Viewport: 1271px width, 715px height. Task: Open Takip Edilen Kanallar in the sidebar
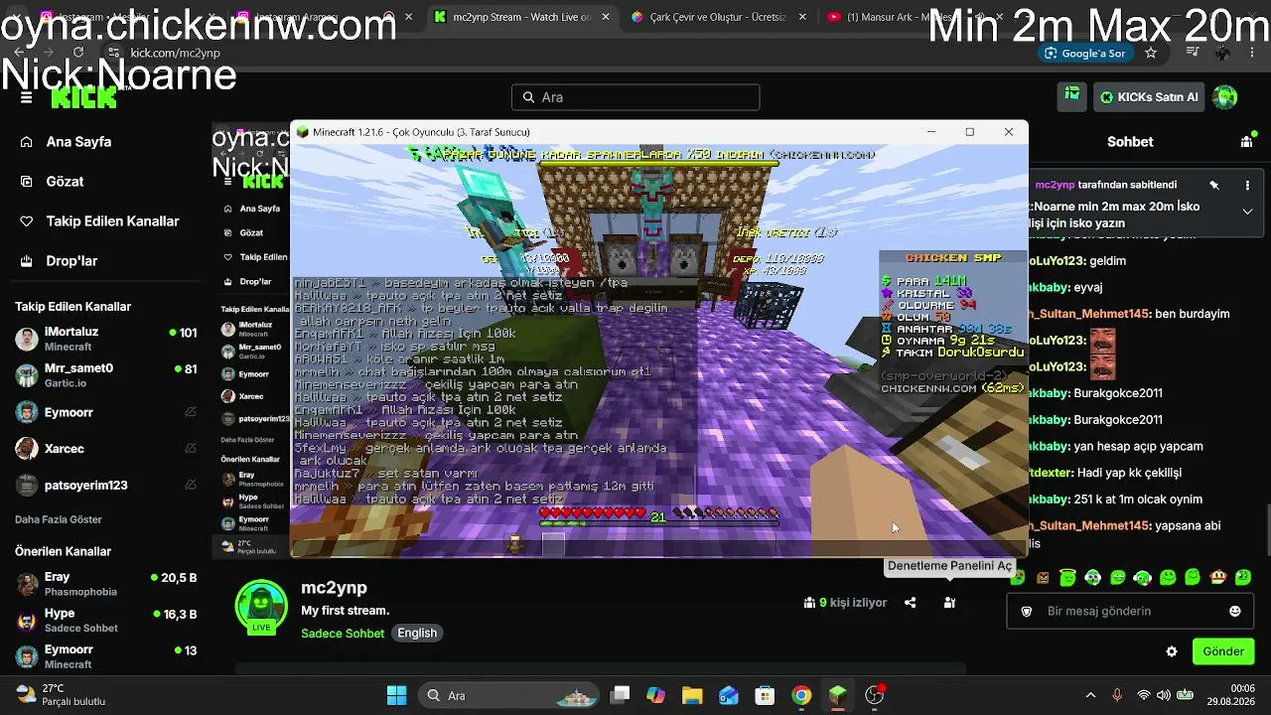(99, 221)
